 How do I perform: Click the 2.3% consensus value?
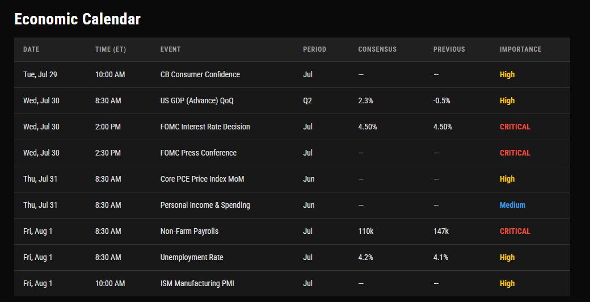pos(366,100)
